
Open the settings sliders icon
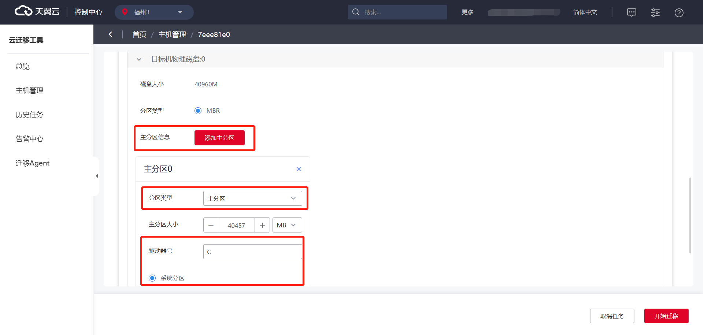[x=655, y=12]
